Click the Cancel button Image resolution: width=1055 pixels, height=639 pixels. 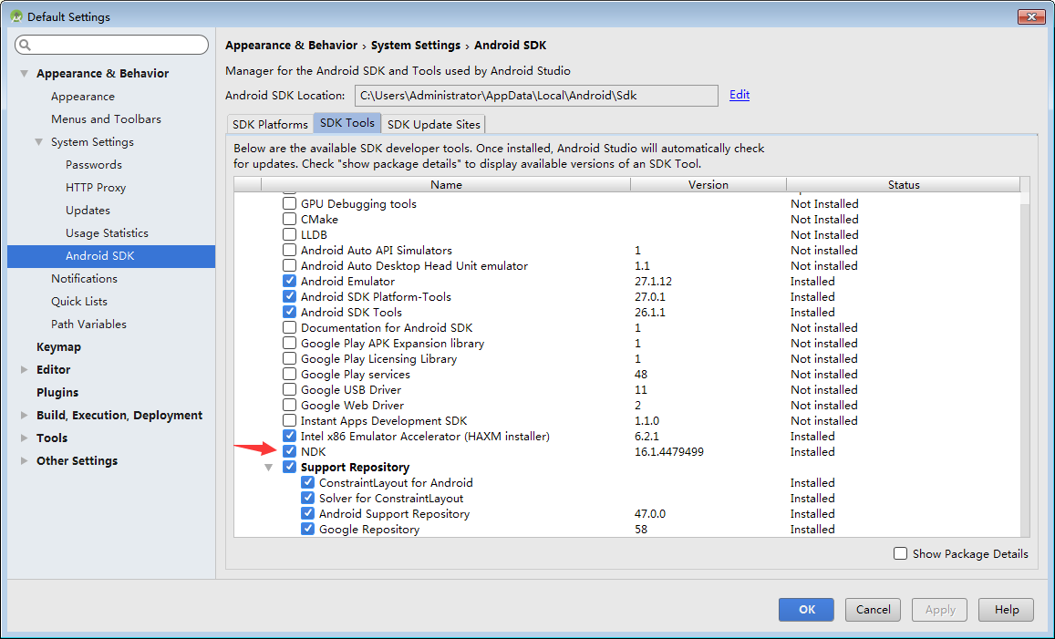pyautogui.click(x=873, y=610)
